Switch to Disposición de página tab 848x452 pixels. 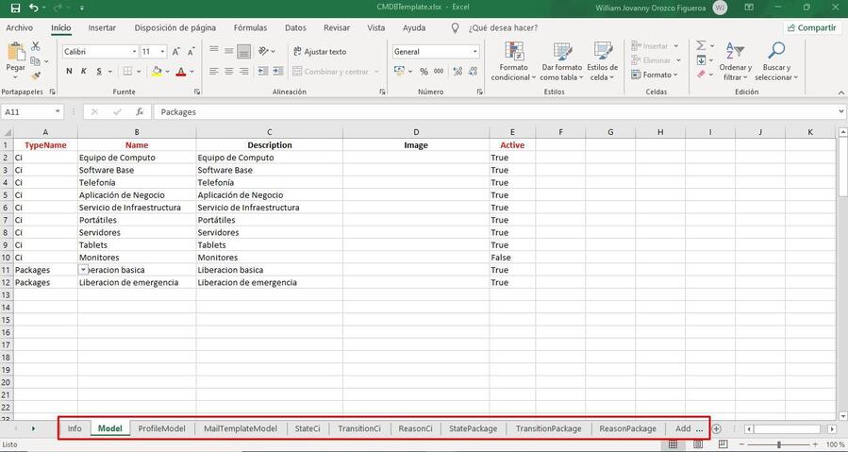coord(175,27)
